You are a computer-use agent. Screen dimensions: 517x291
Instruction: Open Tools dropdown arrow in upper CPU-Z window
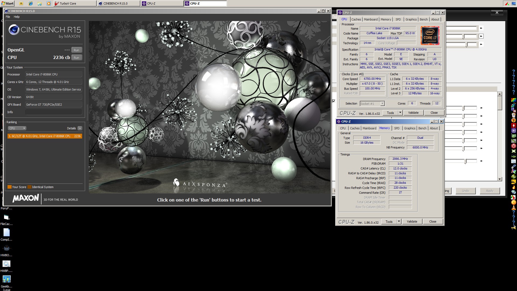pyautogui.click(x=400, y=113)
